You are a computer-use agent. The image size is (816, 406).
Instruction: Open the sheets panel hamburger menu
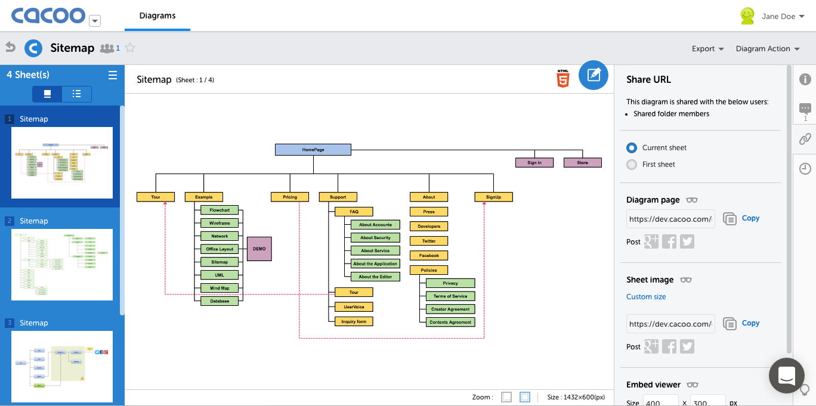pos(113,75)
